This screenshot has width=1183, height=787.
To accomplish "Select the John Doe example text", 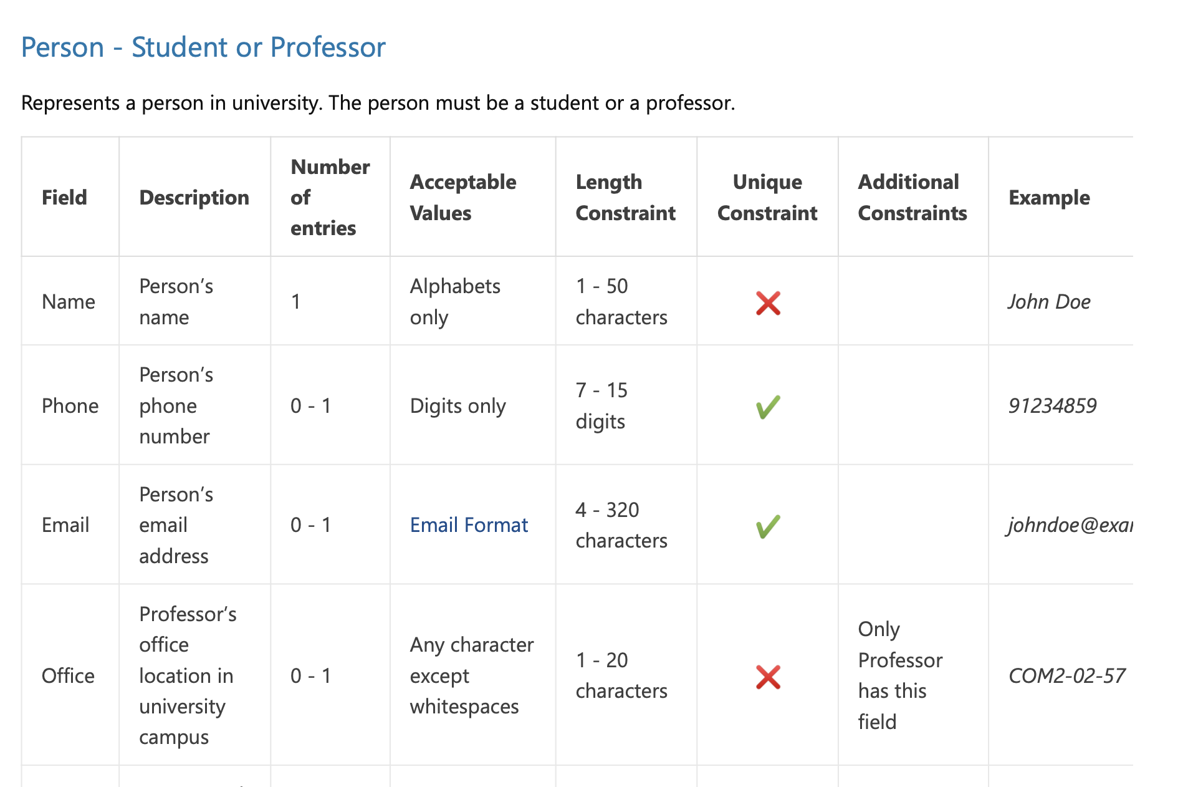I will point(1050,302).
